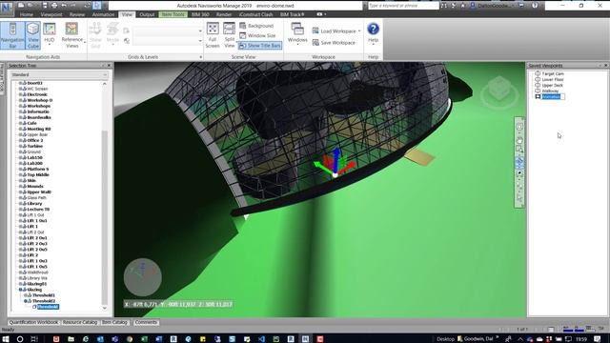Click the steering wheel on navigation bar
The image size is (610, 343).
519,127
